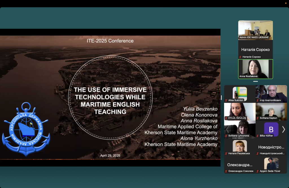Image resolution: width=289 pixels, height=188 pixels.
Task: Select the Наталія Сороко participant tile
Action: click(x=255, y=50)
